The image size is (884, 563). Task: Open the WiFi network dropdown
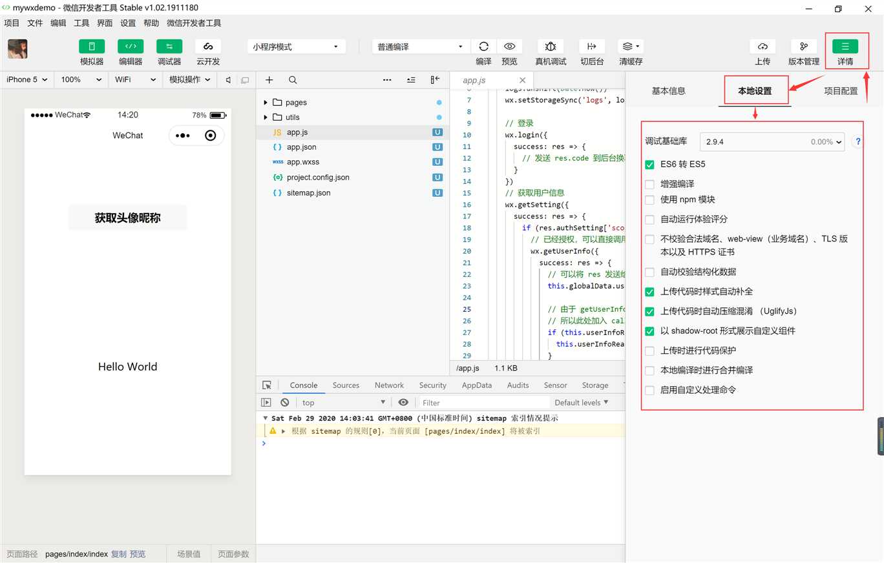point(135,79)
